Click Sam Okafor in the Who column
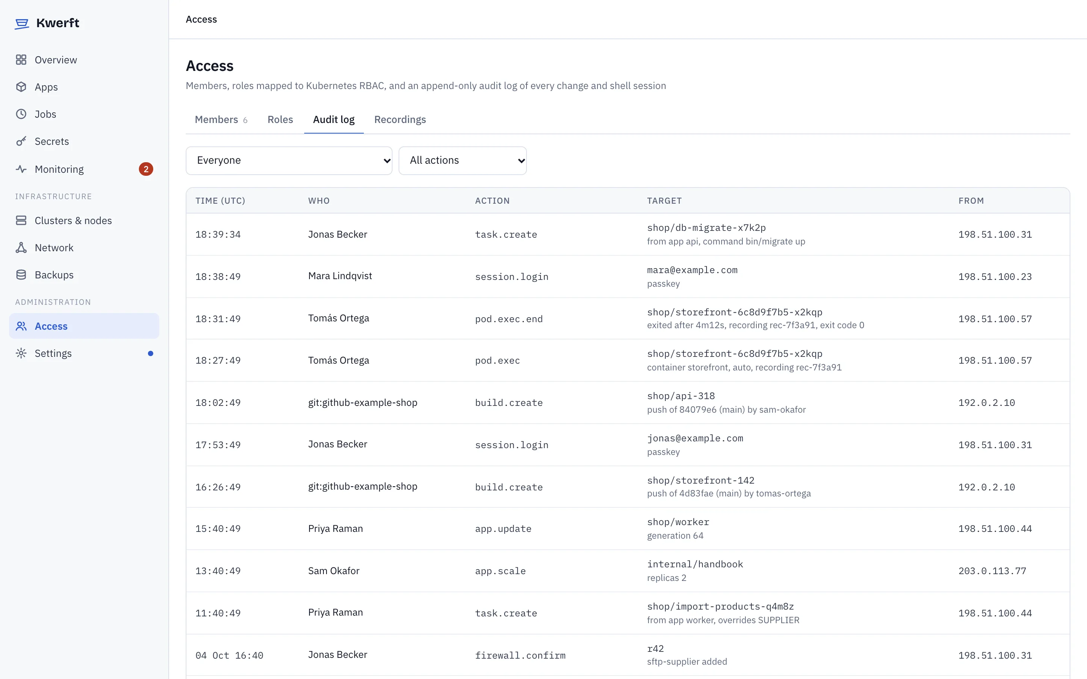Image resolution: width=1087 pixels, height=679 pixels. (334, 571)
